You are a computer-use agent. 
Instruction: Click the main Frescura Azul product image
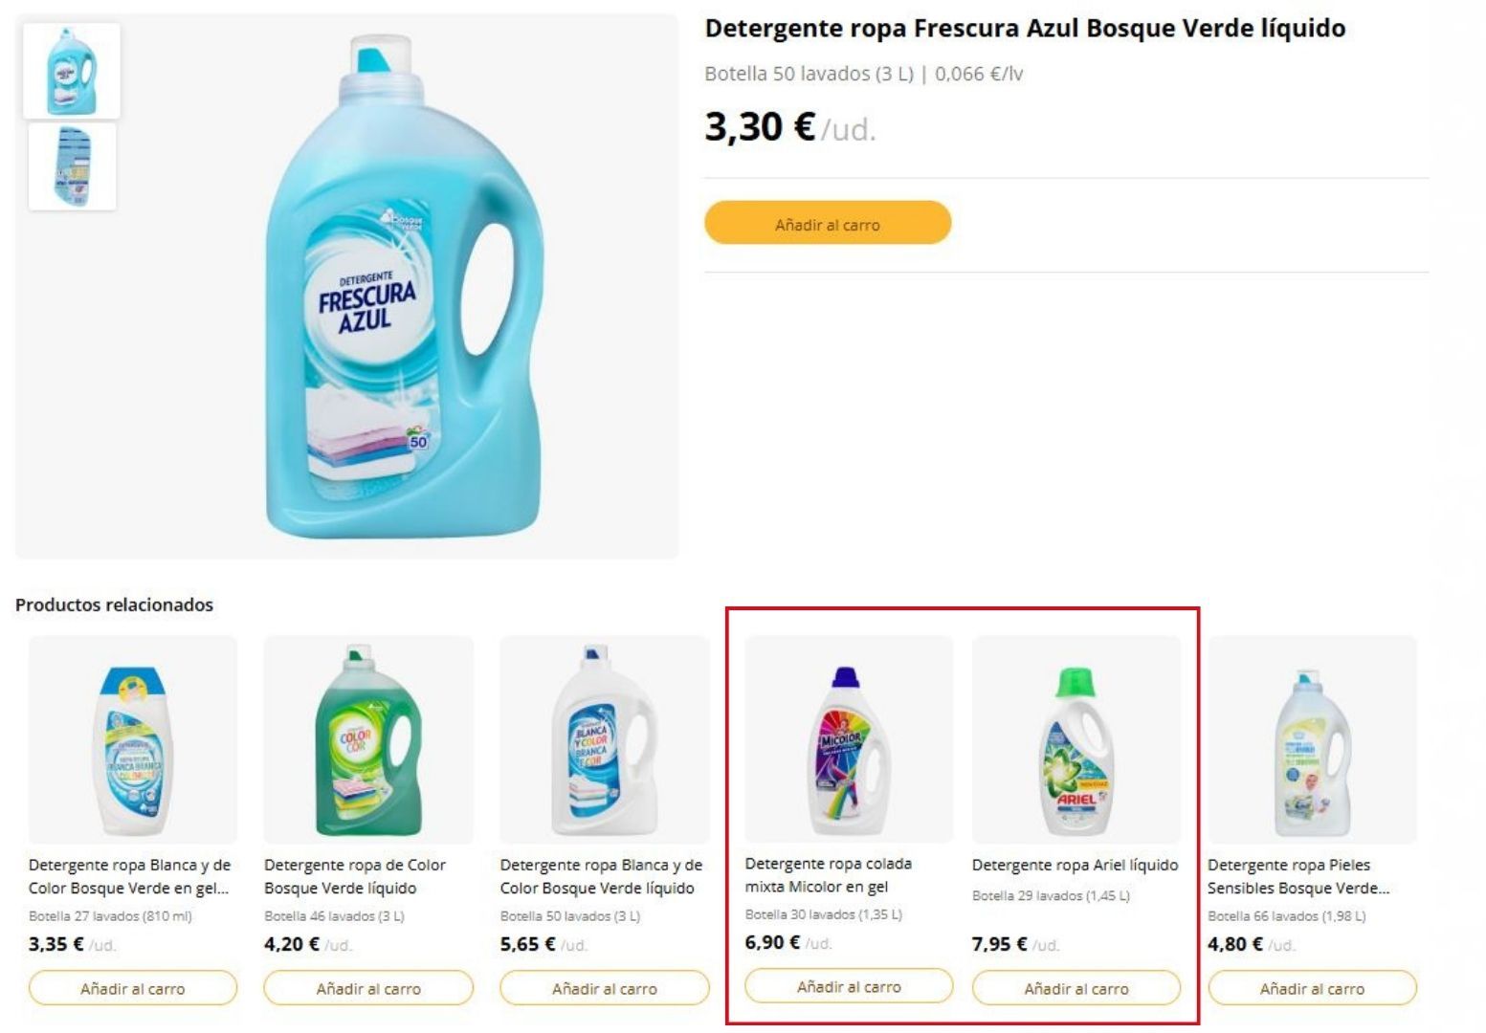tap(368, 287)
